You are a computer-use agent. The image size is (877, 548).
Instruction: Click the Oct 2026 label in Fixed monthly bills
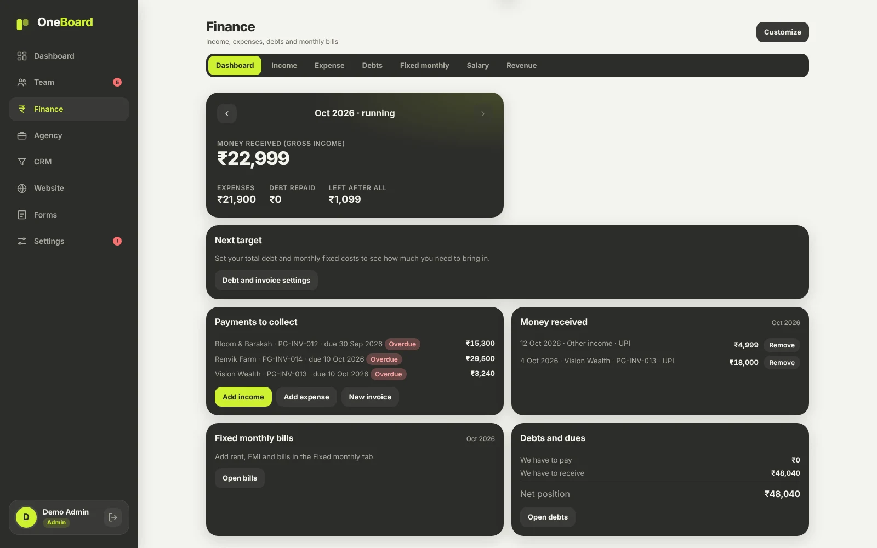pos(480,439)
